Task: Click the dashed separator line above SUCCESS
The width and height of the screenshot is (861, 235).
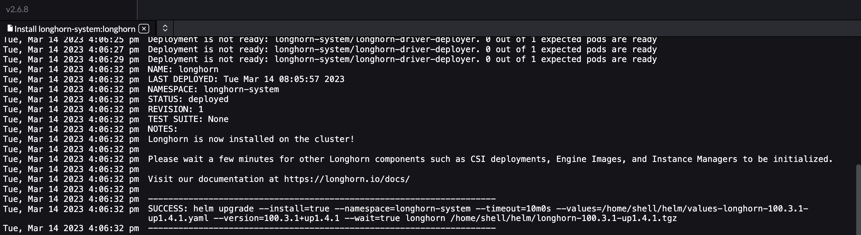Action: pyautogui.click(x=321, y=199)
